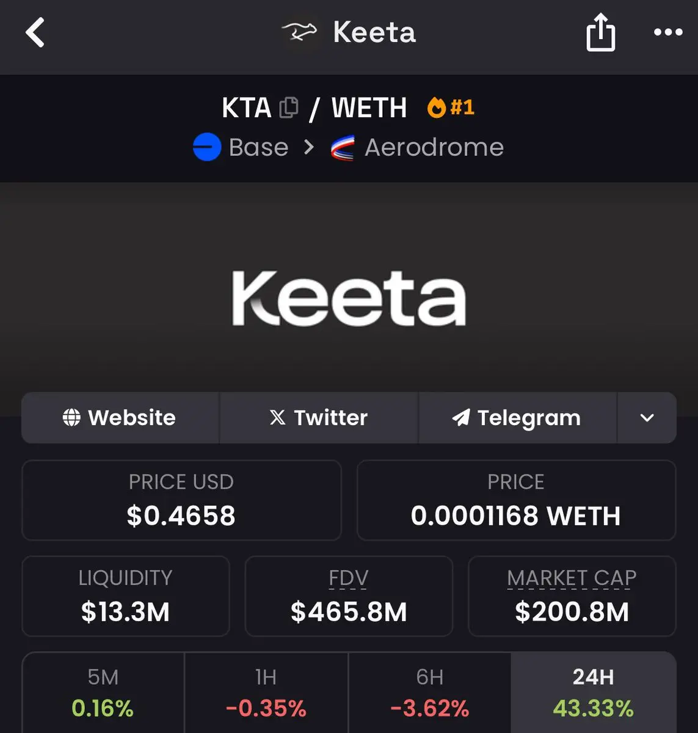Image resolution: width=698 pixels, height=733 pixels.
Task: Tap the Keeta logo in header
Action: click(299, 32)
